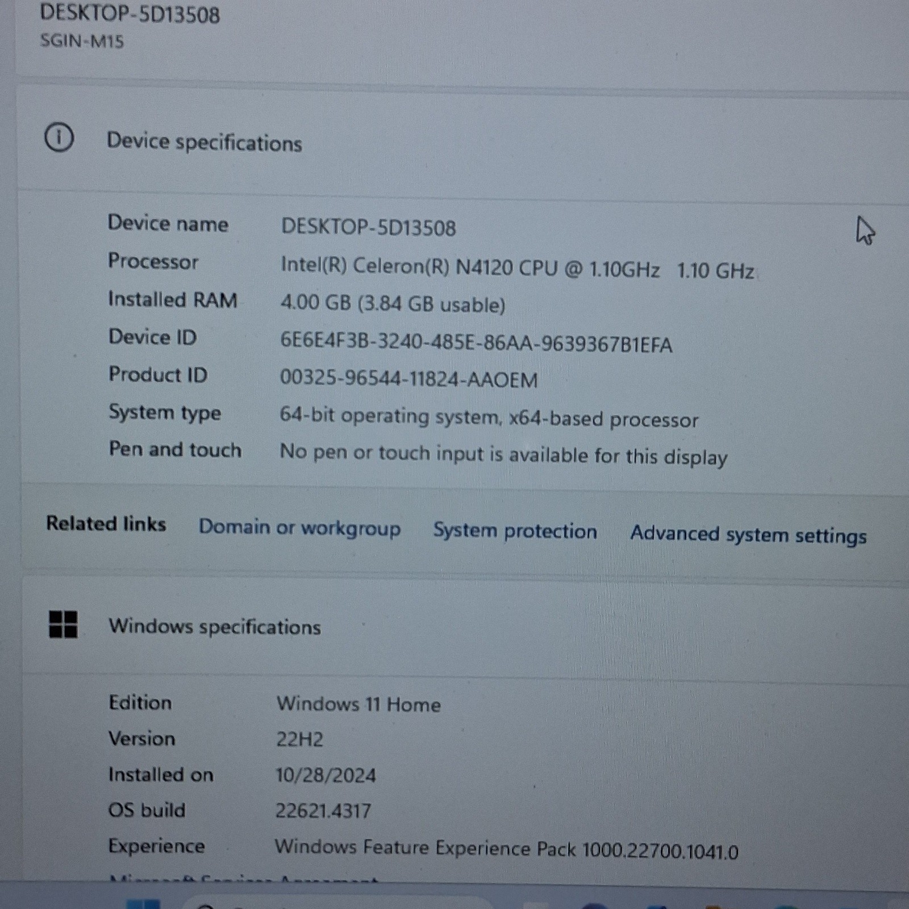Select the Product ID value 00325-96544-11824-AAOEM
909x909 pixels.
(x=408, y=379)
